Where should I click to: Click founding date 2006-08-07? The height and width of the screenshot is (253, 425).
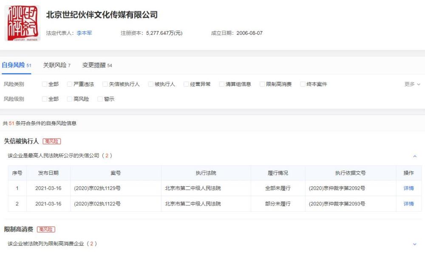tap(249, 33)
